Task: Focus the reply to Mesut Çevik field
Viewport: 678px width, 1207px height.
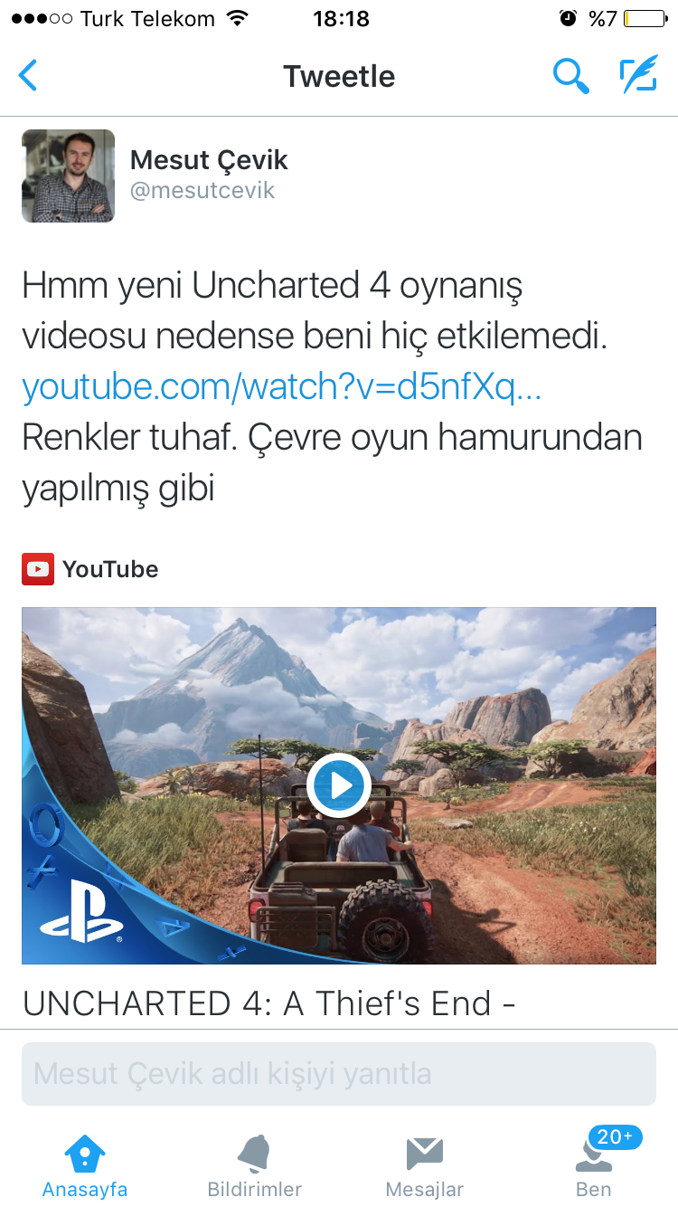Action: [339, 1074]
